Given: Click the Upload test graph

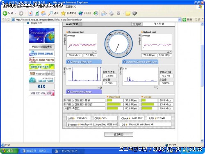Looking at the screenshot, I should point(157,42).
